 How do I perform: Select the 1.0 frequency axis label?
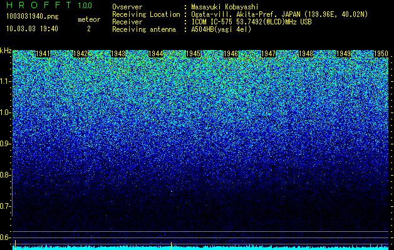click(x=5, y=112)
